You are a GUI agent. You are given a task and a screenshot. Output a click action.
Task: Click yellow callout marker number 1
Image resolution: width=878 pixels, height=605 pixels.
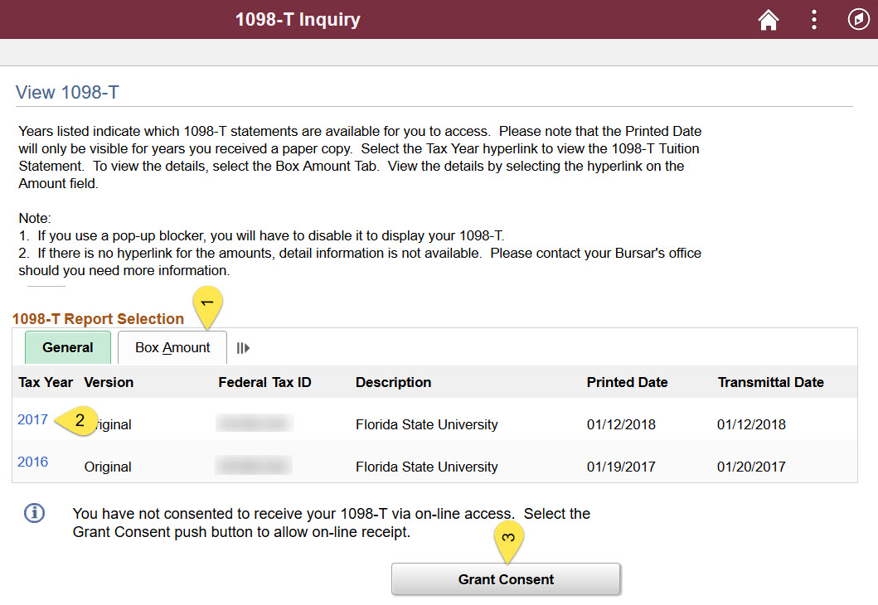click(208, 307)
